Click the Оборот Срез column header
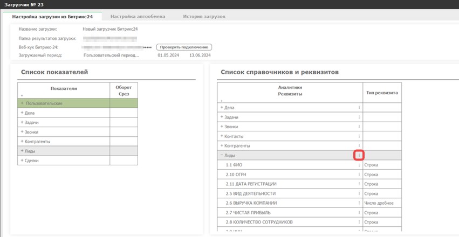 (x=124, y=90)
